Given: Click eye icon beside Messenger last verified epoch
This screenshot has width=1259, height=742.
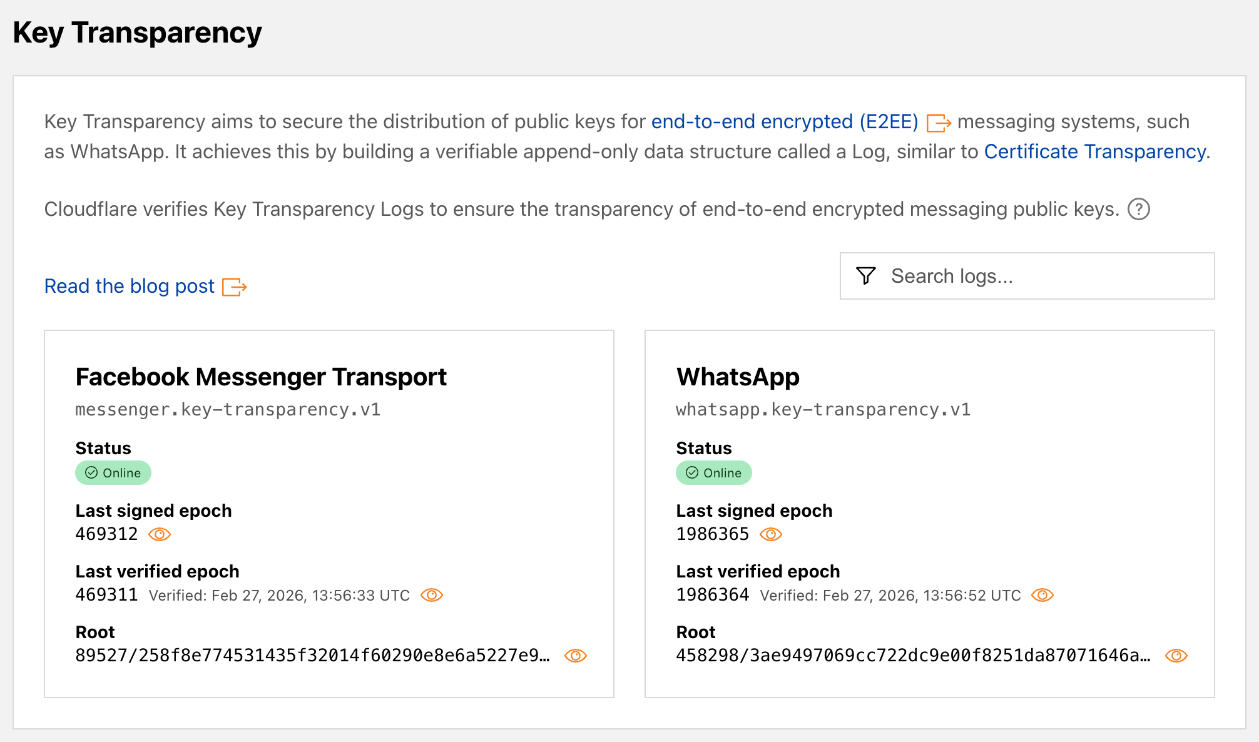Looking at the screenshot, I should [x=432, y=595].
